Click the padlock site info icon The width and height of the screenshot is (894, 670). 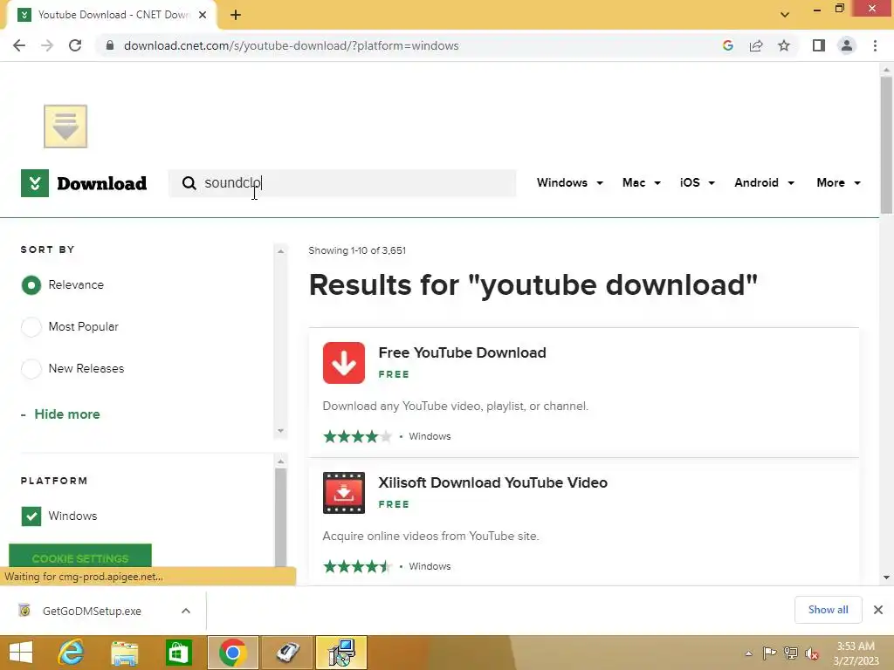click(x=110, y=45)
